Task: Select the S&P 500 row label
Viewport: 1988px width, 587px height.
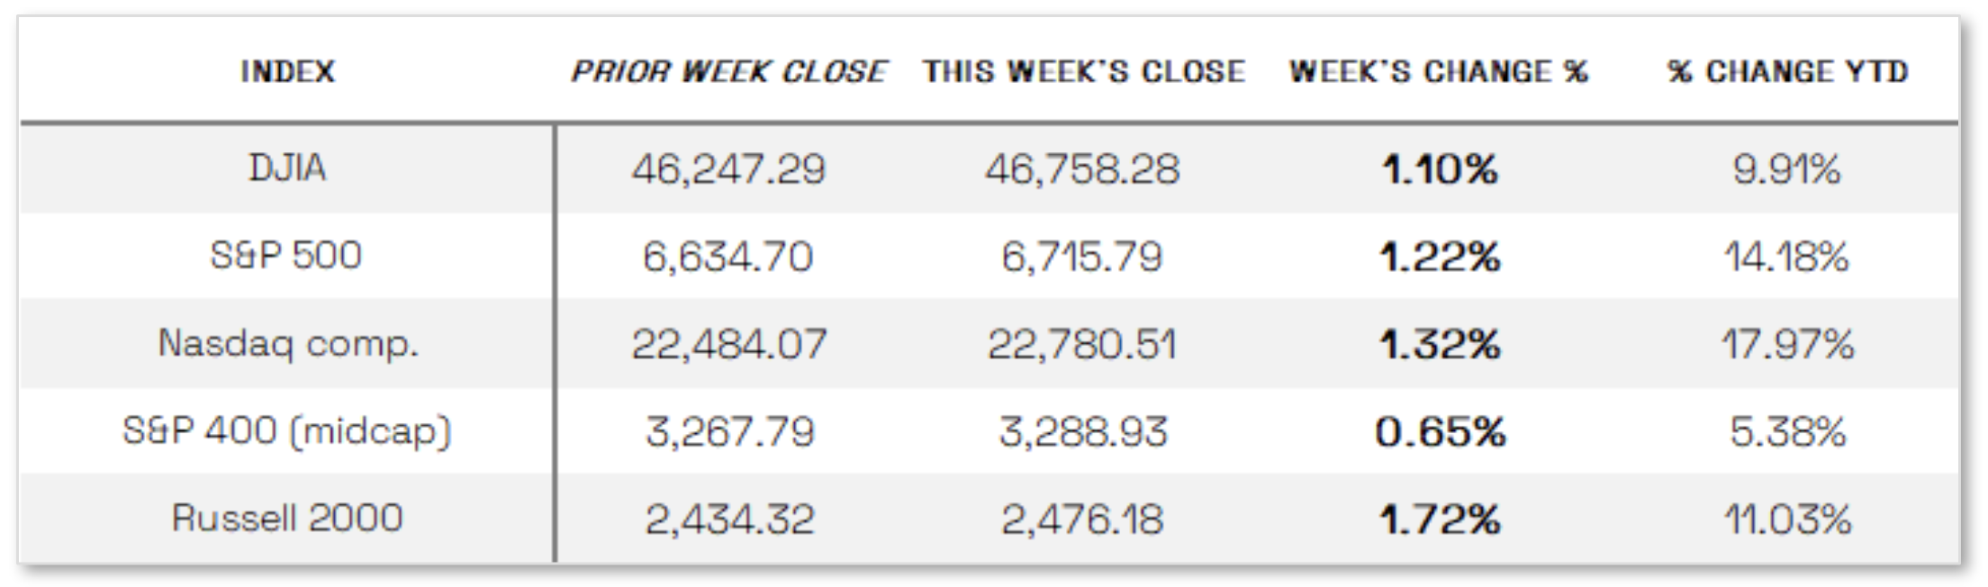Action: (x=286, y=256)
